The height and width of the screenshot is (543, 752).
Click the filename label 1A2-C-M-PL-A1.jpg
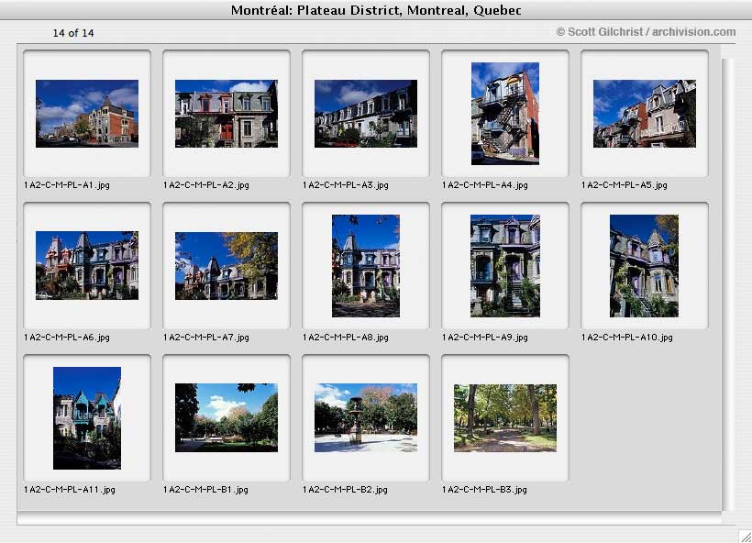point(67,185)
